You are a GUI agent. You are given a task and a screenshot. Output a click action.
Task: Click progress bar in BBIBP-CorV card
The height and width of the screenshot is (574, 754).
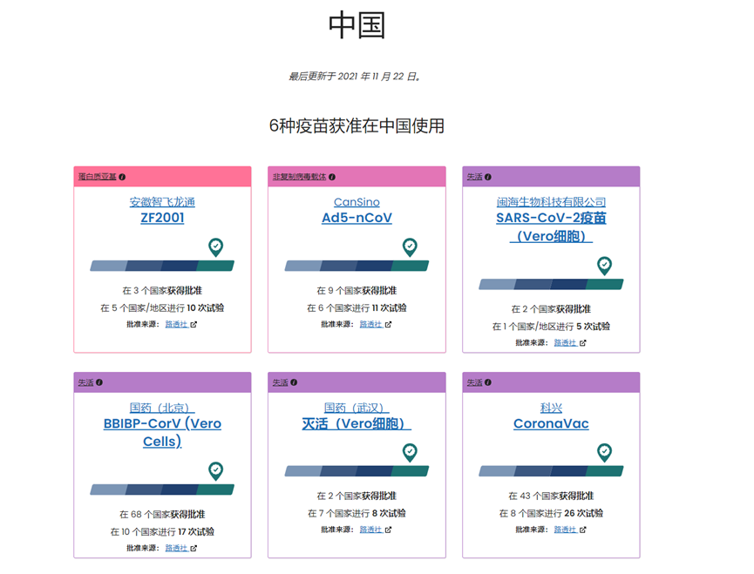162,490
